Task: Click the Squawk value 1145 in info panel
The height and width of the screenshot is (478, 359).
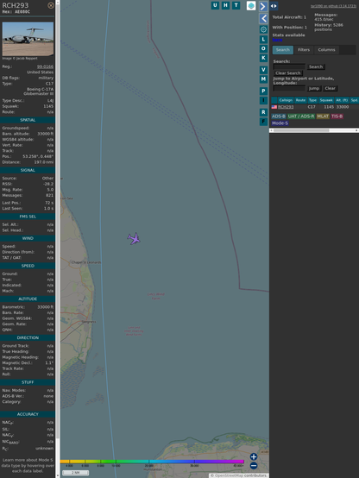Action: point(48,106)
